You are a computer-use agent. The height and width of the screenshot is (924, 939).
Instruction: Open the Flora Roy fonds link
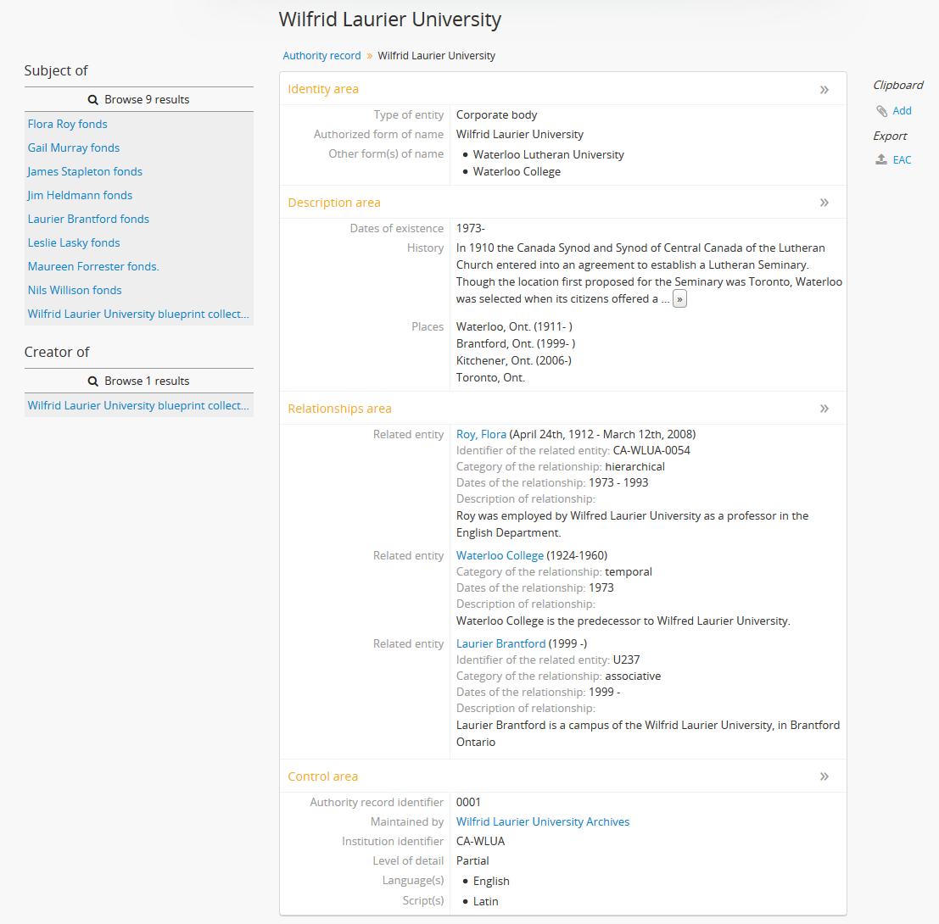pyautogui.click(x=68, y=124)
